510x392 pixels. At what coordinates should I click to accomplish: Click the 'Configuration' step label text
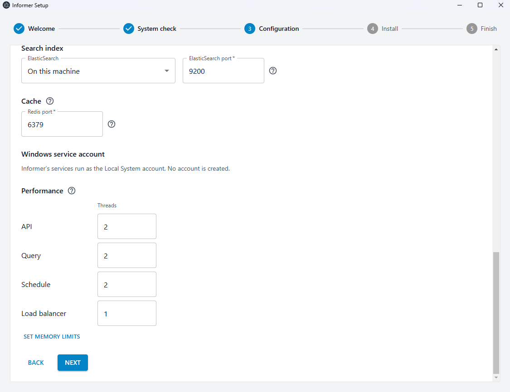(x=279, y=29)
